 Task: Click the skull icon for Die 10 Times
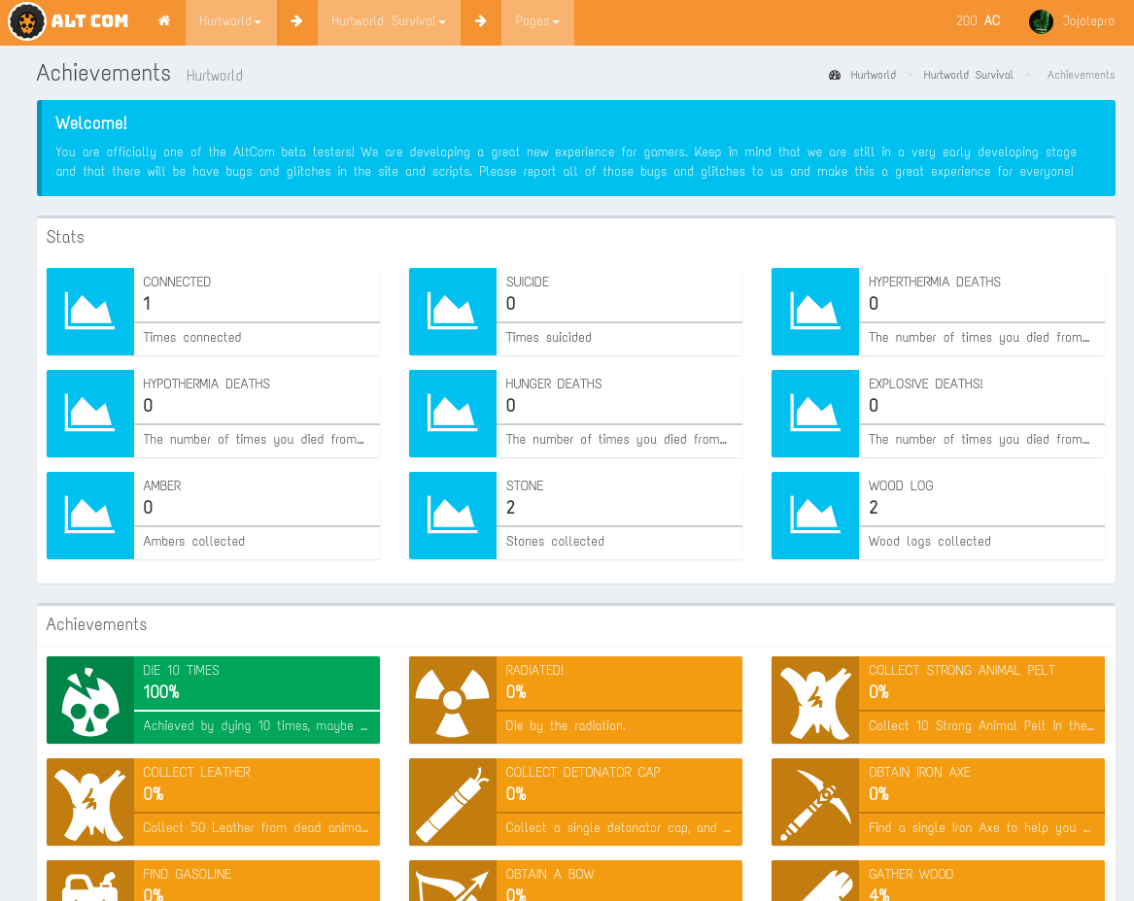tap(89, 700)
